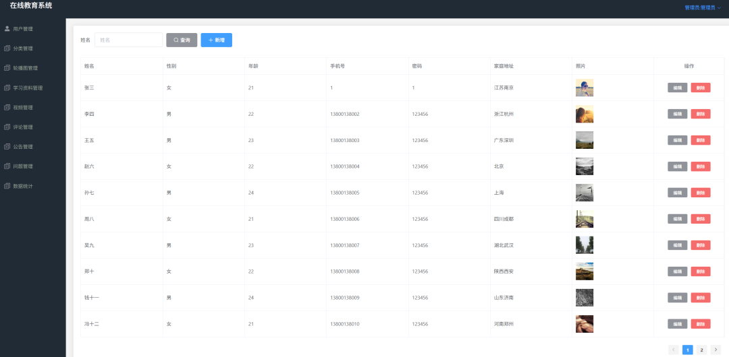Click the icon beside 分类管理
The width and height of the screenshot is (729, 357).
pos(7,48)
